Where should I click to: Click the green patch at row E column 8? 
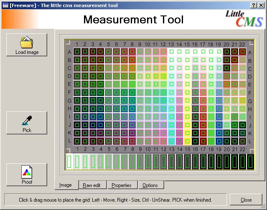(132, 84)
